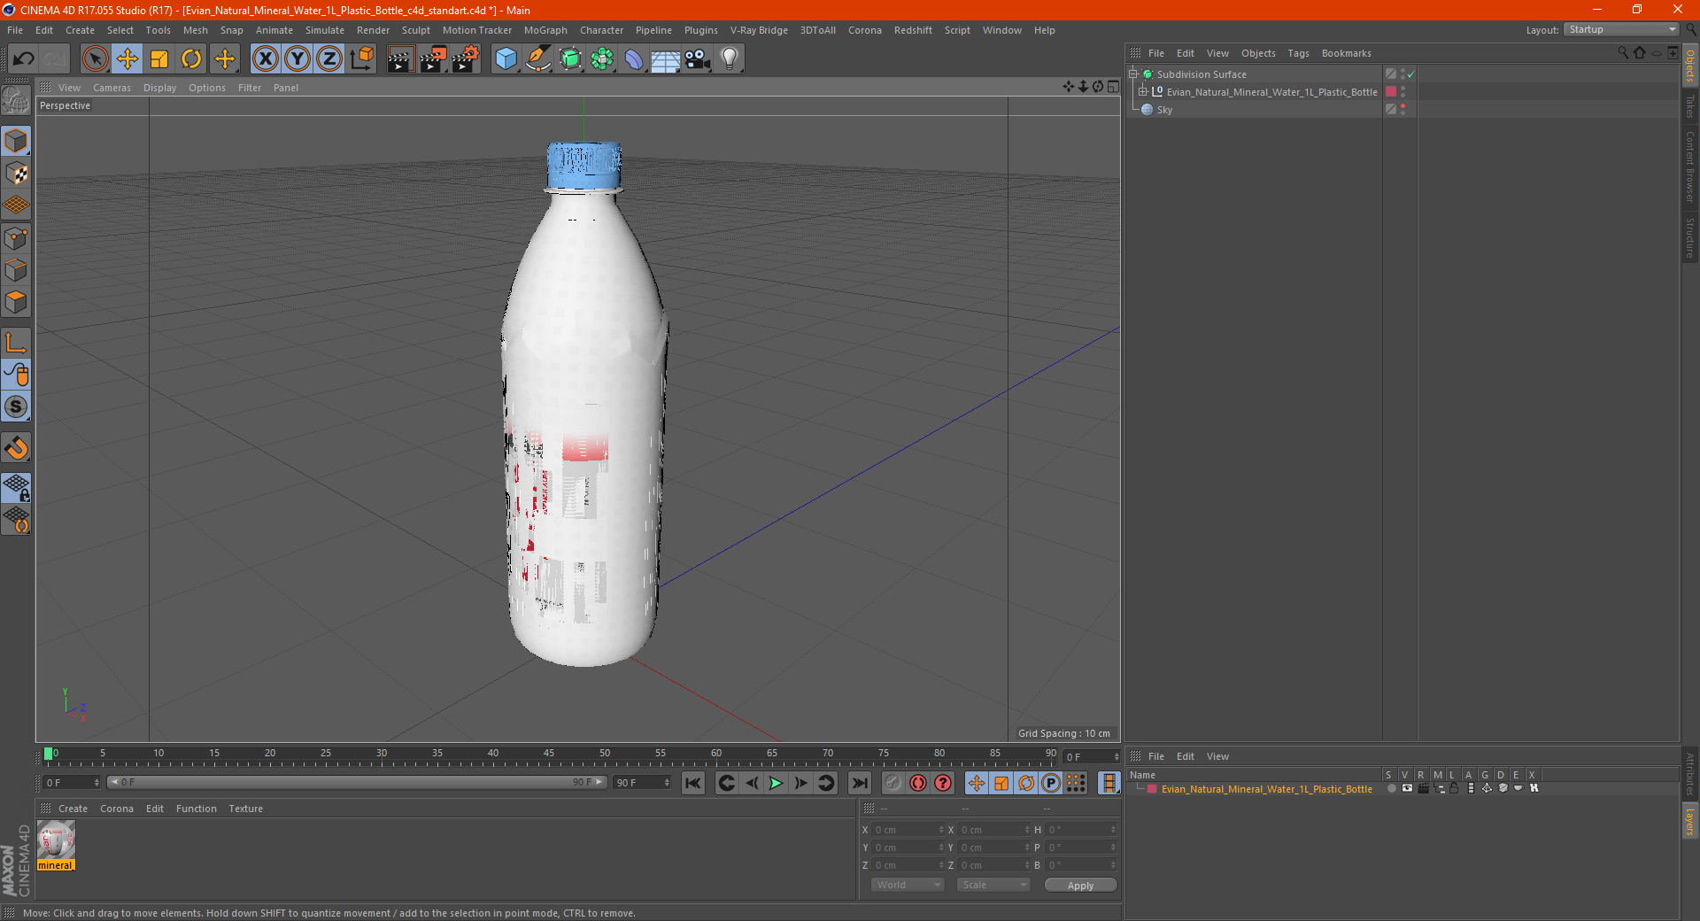Click the Undo arrow icon

pos(24,59)
